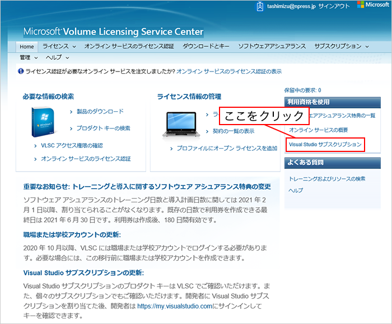The image size is (392, 324).
Task: Open オンライン サービスのライセンス認証の表示 link
Action: [x=229, y=72]
